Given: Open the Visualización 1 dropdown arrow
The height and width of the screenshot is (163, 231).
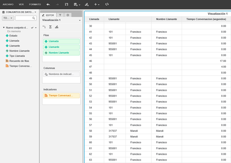Looking at the screenshot, I should (80, 20).
